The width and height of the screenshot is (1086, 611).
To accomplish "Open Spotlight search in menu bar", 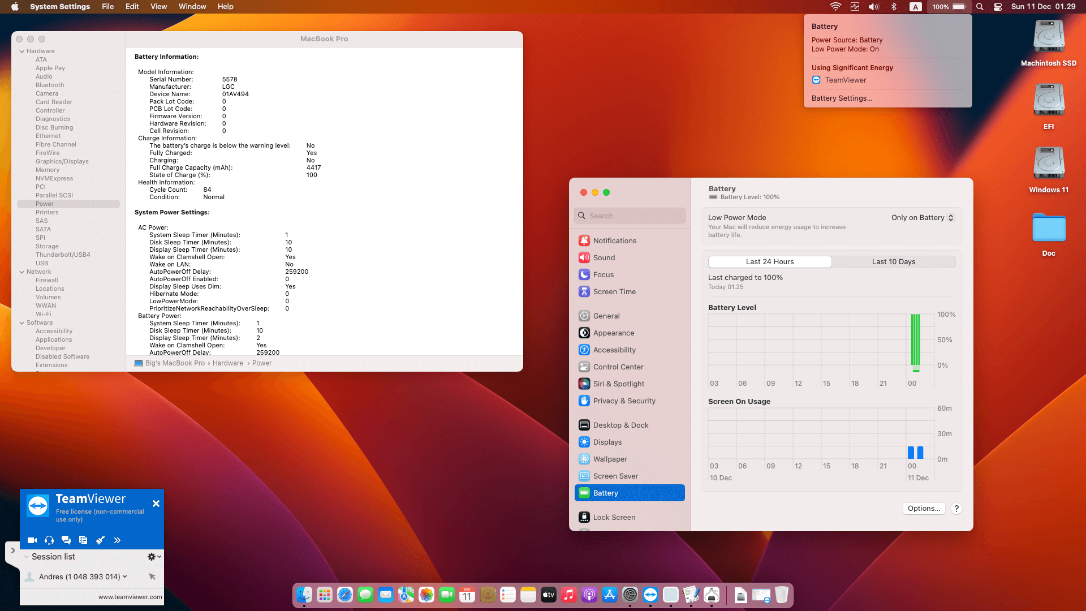I will tap(980, 7).
